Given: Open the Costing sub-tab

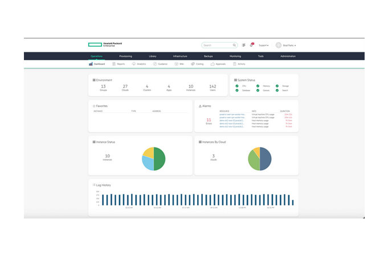Looking at the screenshot, I should [x=197, y=64].
